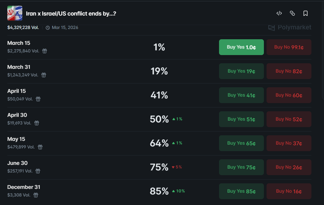
Task: Buy Yes at 1.0¢ for March 15
Action: pyautogui.click(x=241, y=47)
